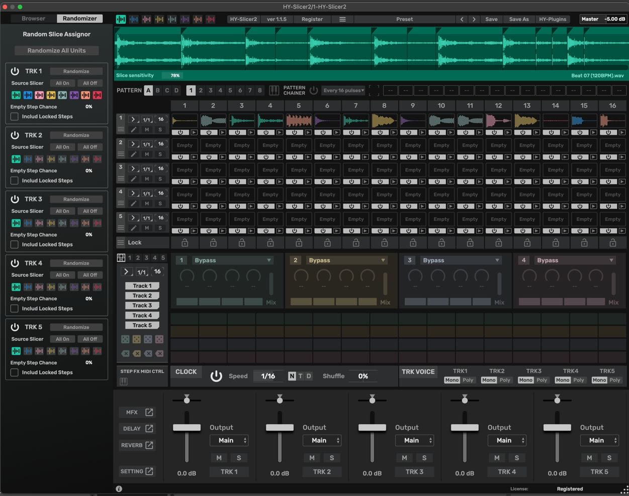Enable Includ Locked Steps for TRK 3
629x496 pixels.
pyautogui.click(x=15, y=244)
